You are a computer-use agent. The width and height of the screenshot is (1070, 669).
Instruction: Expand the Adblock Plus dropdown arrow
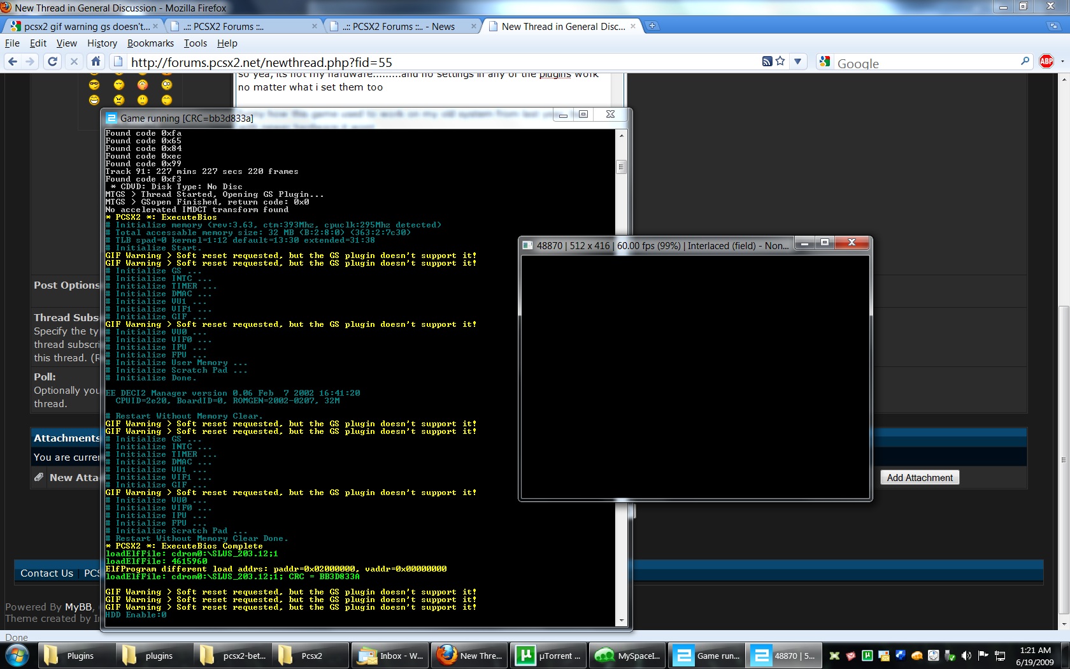click(1062, 62)
